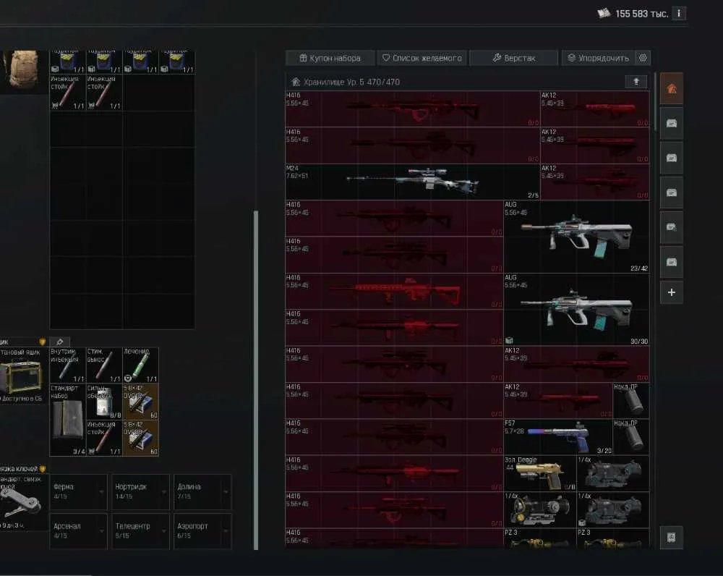Click the key ring thumbnail

pos(21,502)
